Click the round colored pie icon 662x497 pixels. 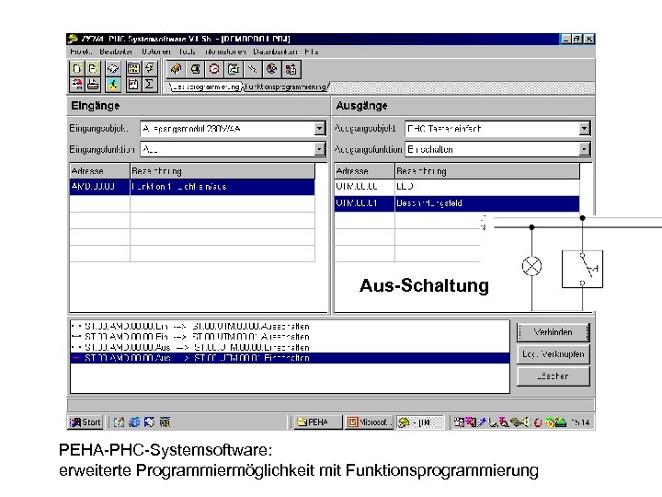pos(272,69)
